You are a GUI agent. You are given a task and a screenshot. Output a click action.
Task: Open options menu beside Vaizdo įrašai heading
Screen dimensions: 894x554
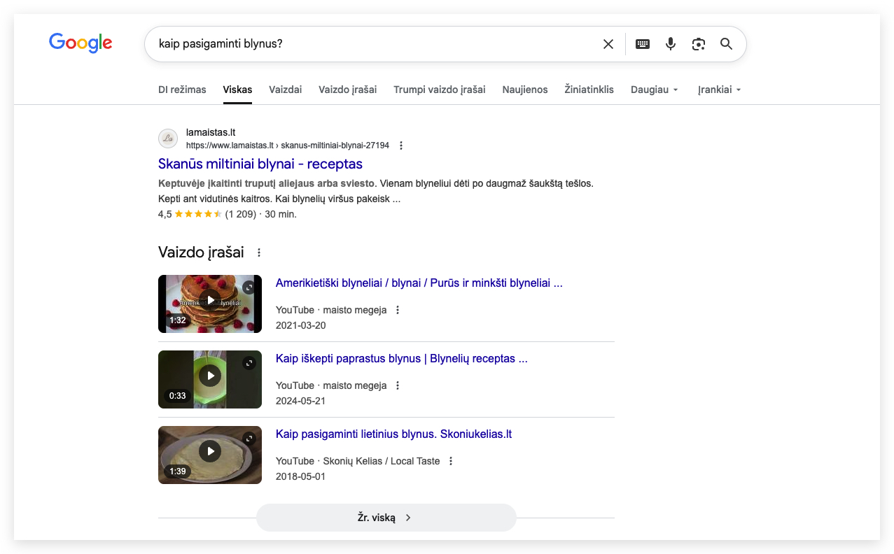(259, 253)
